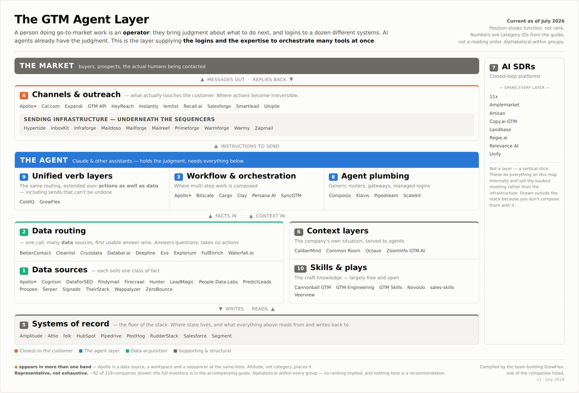Click 'Salesforge' in Channels & outreach
This screenshot has width=579, height=393.
(219, 106)
